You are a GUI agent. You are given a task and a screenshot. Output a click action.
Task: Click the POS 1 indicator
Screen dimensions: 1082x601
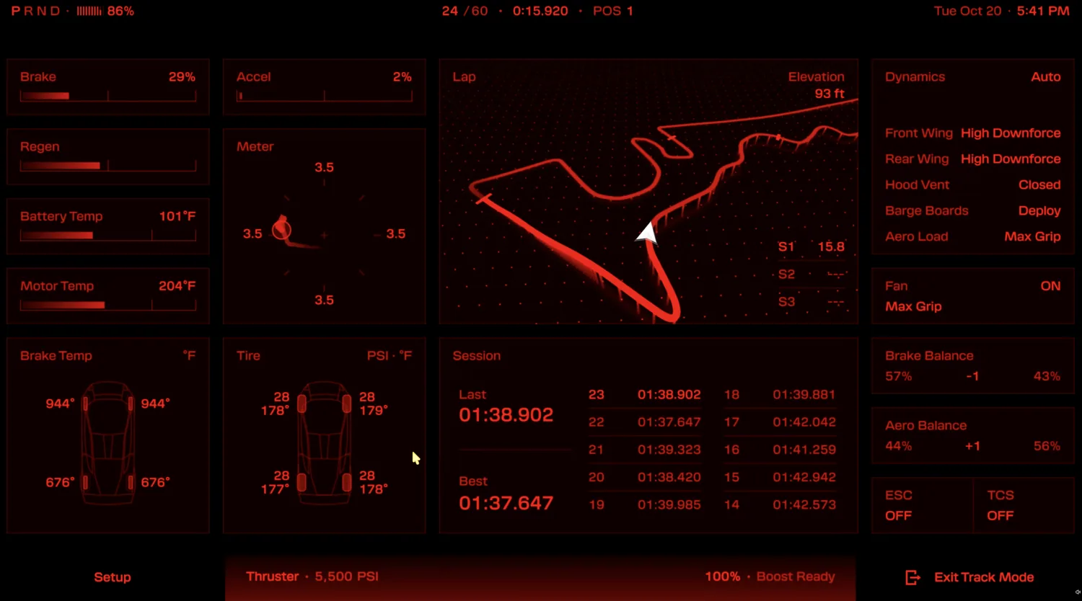(613, 12)
